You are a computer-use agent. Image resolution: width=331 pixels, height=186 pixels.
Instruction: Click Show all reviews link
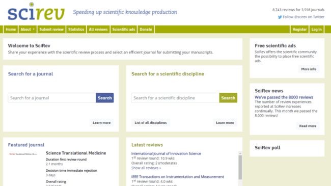pos(146,168)
